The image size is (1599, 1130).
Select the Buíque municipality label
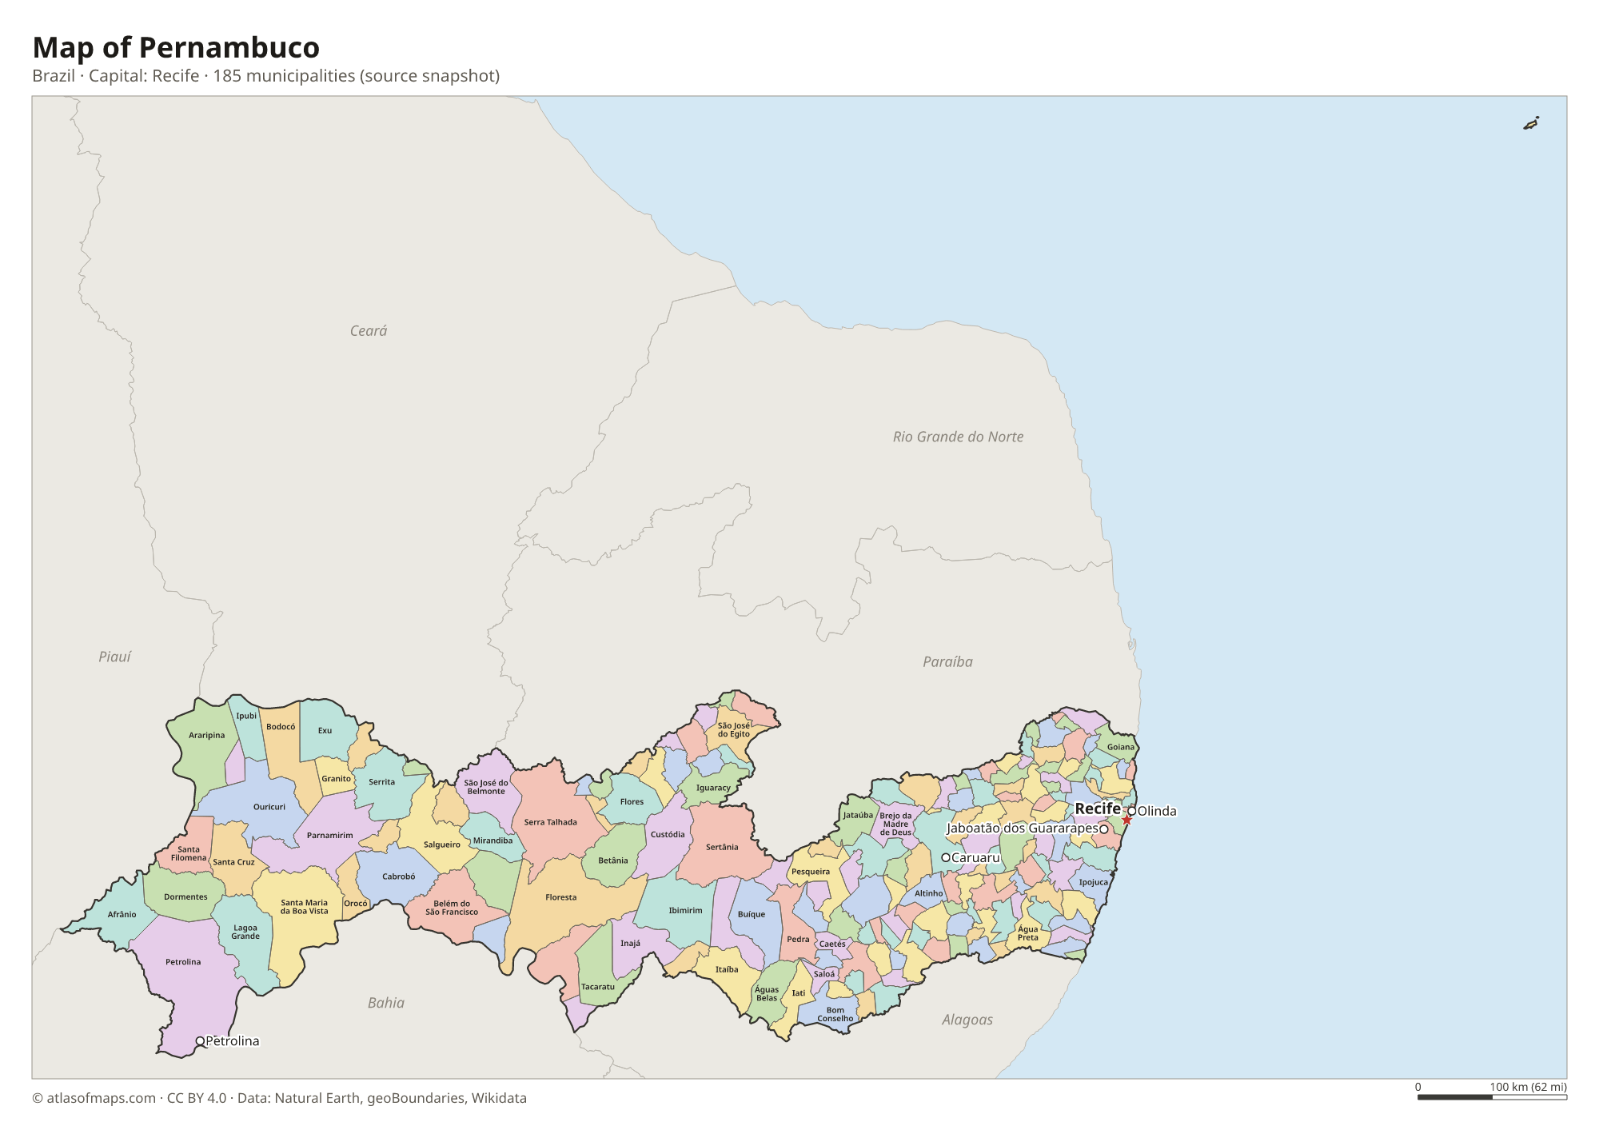tap(752, 914)
